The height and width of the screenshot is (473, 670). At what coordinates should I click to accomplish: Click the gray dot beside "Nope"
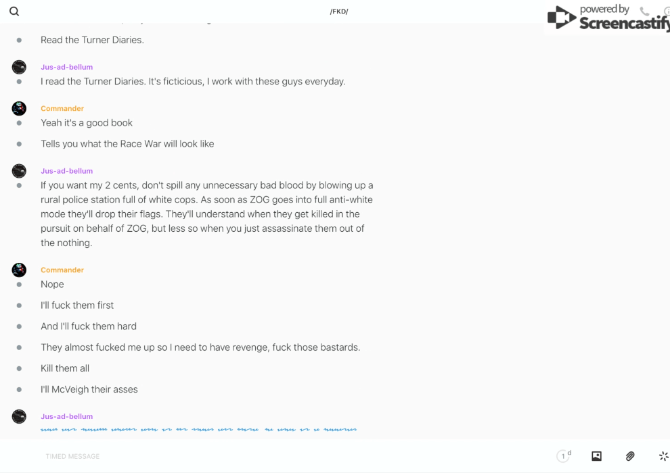(19, 284)
